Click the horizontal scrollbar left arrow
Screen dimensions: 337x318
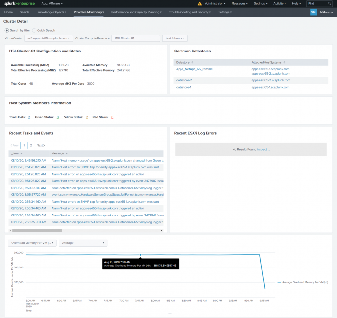(x=10, y=230)
